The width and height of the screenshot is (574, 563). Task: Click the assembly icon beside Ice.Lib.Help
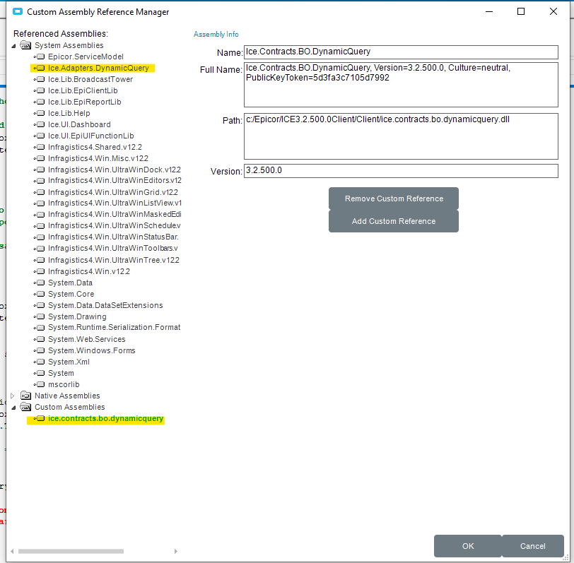coord(40,114)
